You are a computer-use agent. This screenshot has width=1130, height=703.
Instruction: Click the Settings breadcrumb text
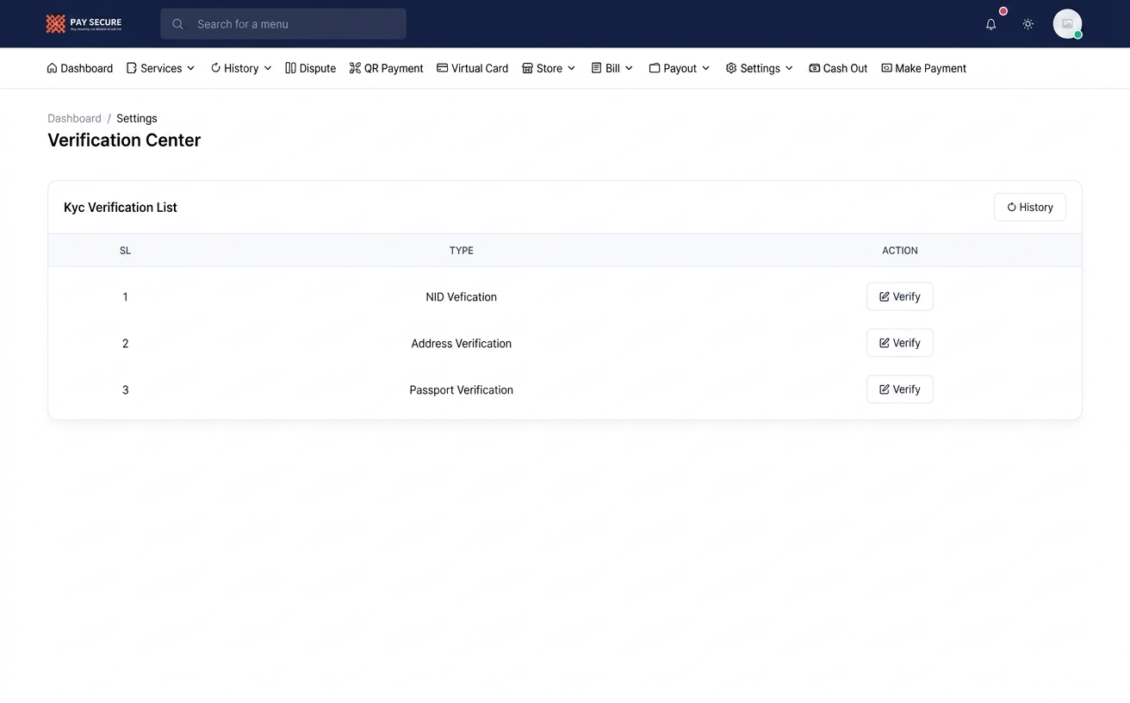137,118
